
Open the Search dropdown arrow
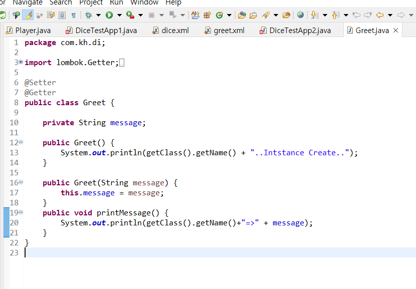[x=276, y=16]
